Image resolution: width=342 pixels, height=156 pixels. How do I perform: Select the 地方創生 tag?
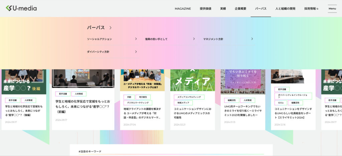pos(143,97)
